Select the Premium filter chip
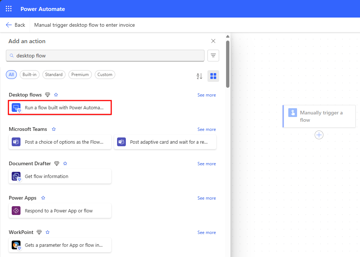 80,75
